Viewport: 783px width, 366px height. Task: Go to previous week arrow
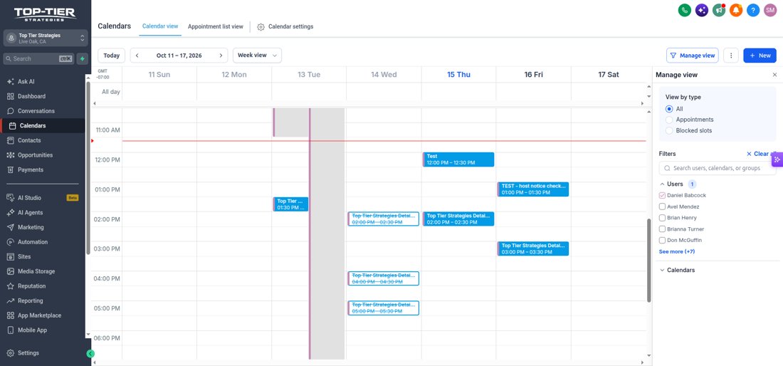coord(137,56)
